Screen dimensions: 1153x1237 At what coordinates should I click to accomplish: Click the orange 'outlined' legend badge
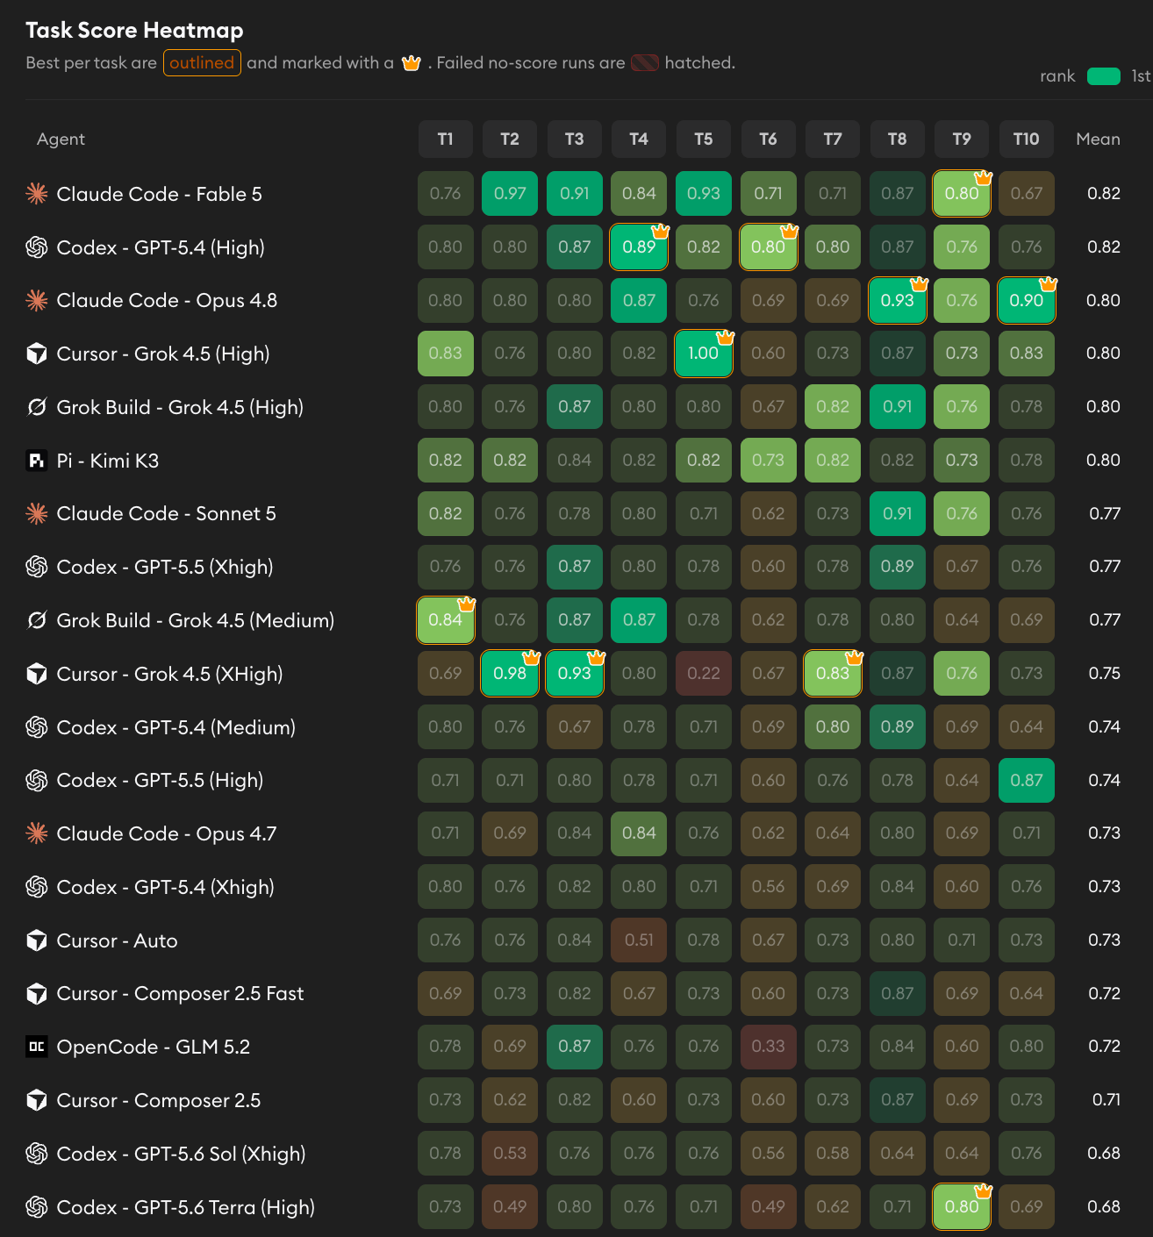click(x=202, y=62)
